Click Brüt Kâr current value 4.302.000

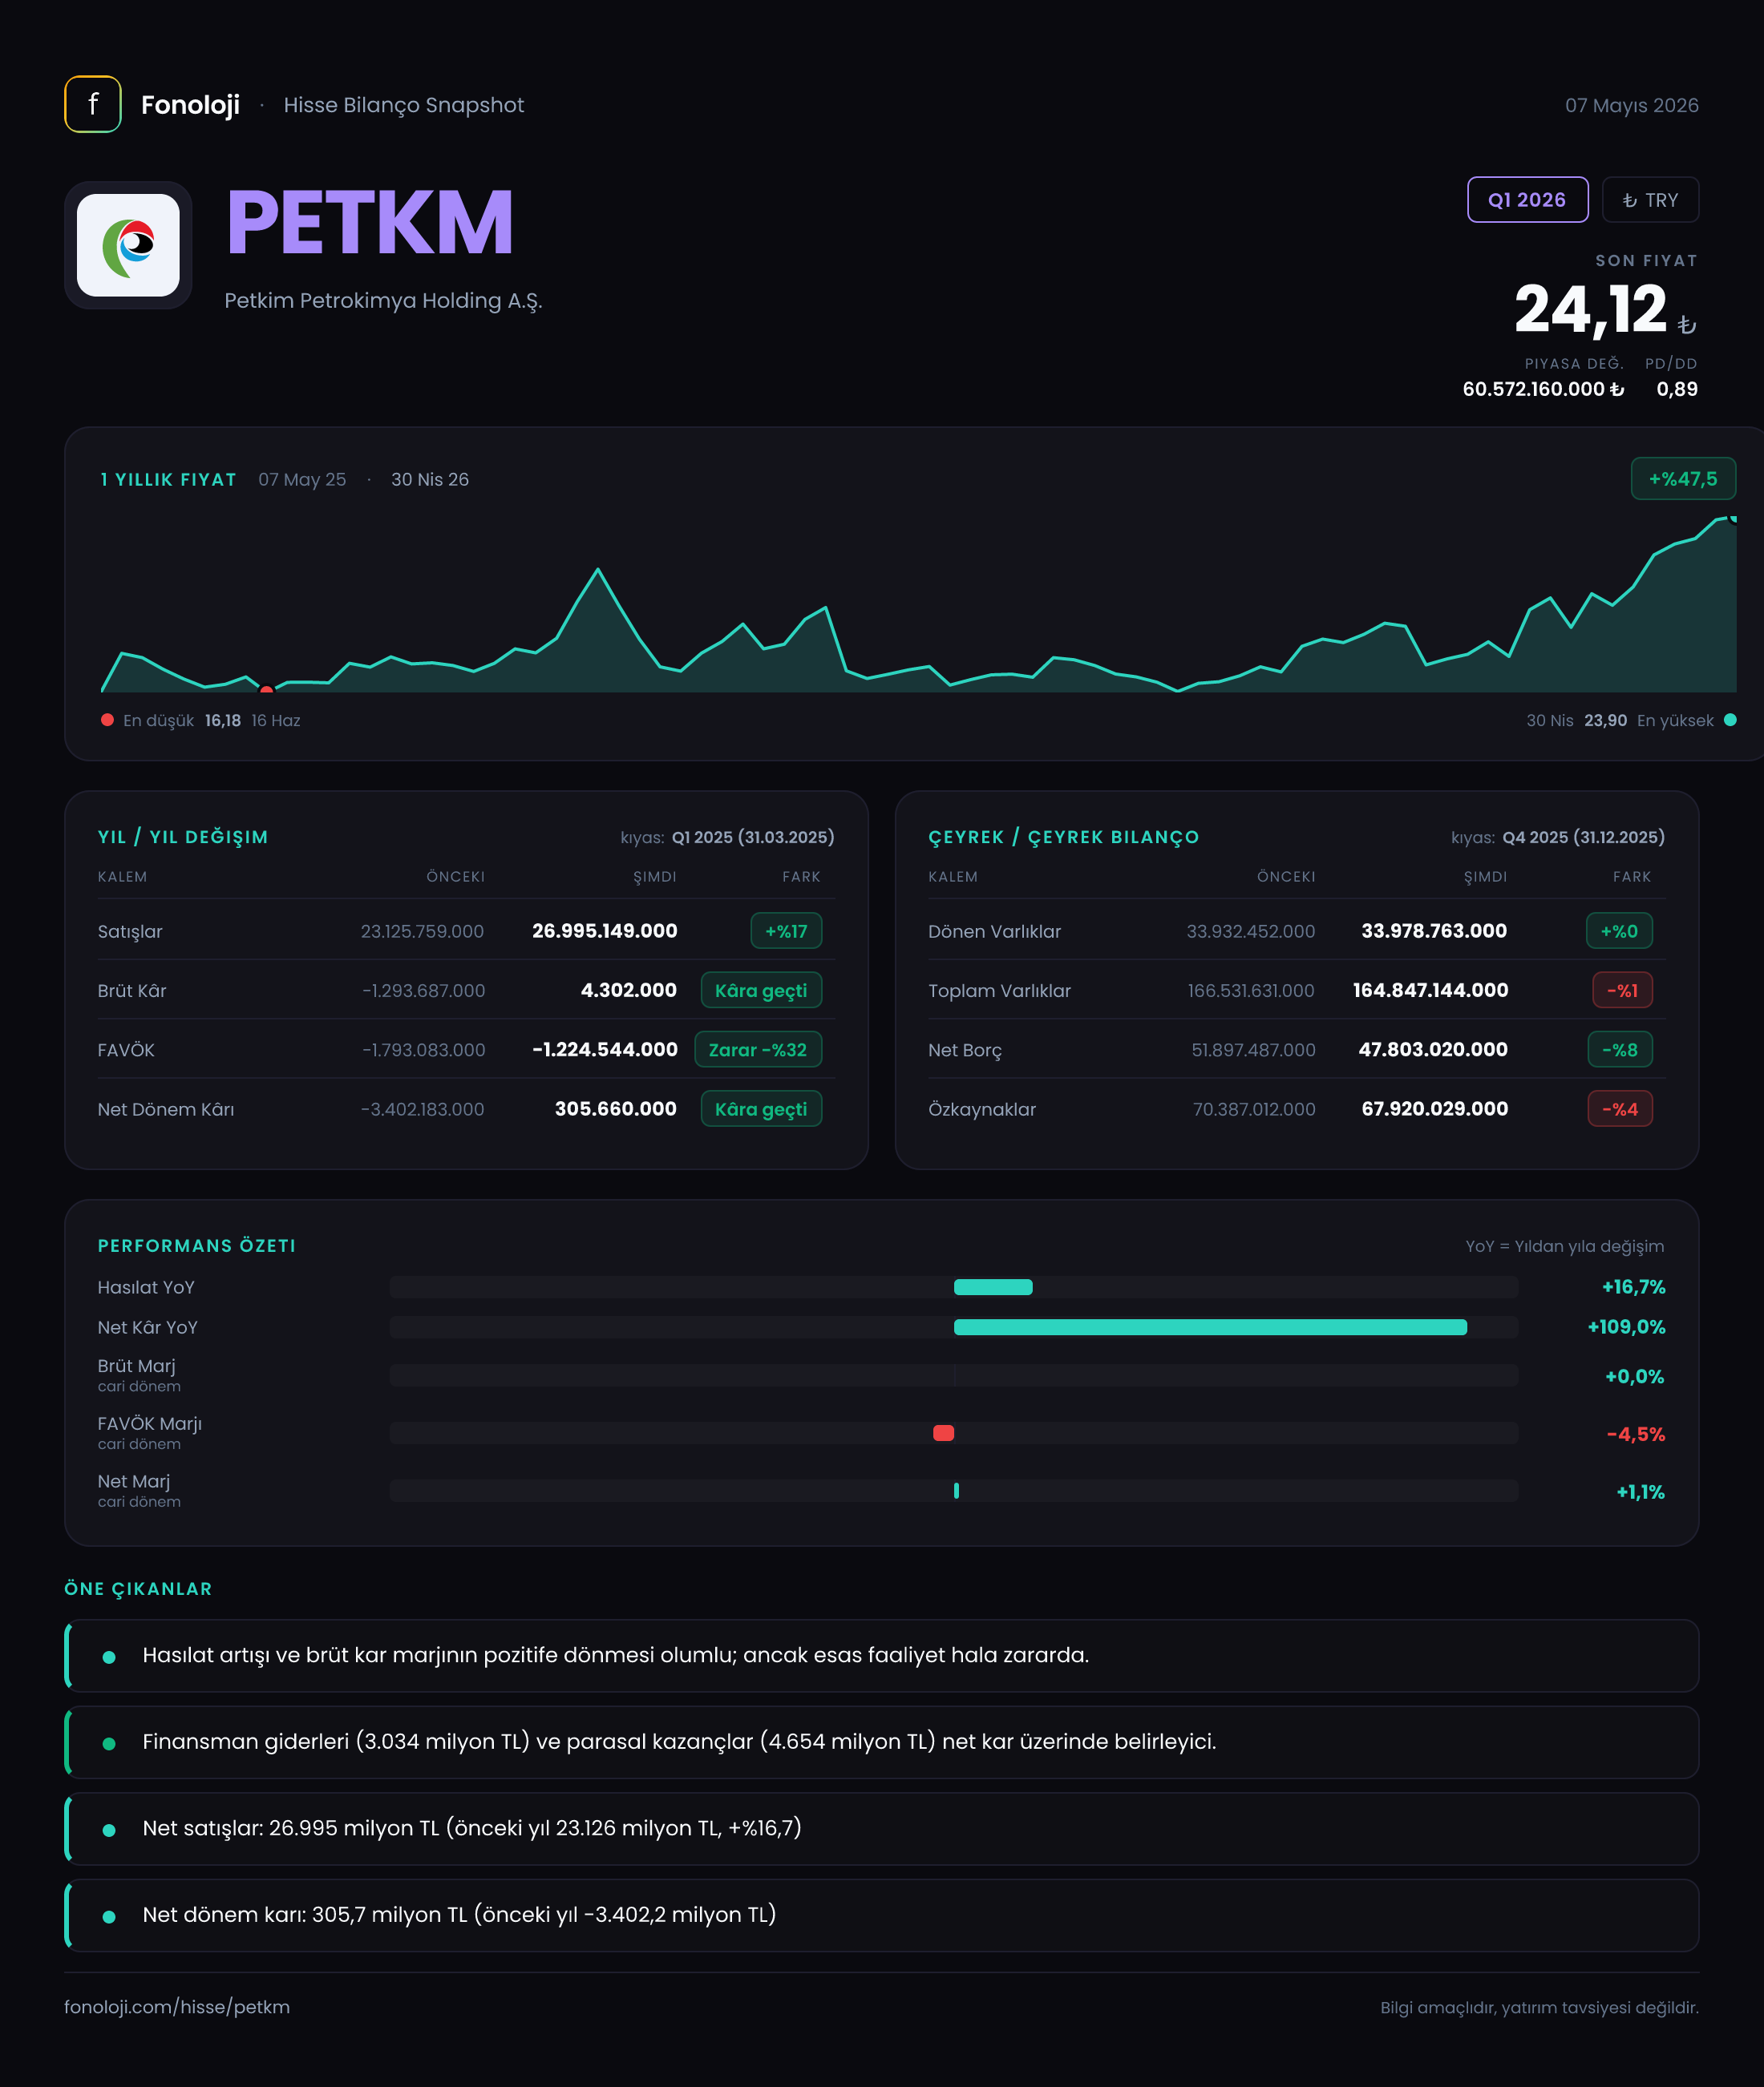[x=629, y=991]
